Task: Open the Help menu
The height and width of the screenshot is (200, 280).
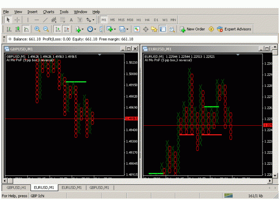Action: 96,12
